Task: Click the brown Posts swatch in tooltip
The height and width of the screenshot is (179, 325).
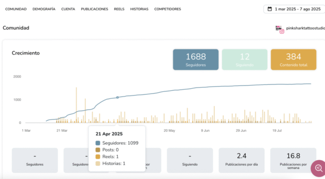Action: tap(98, 150)
